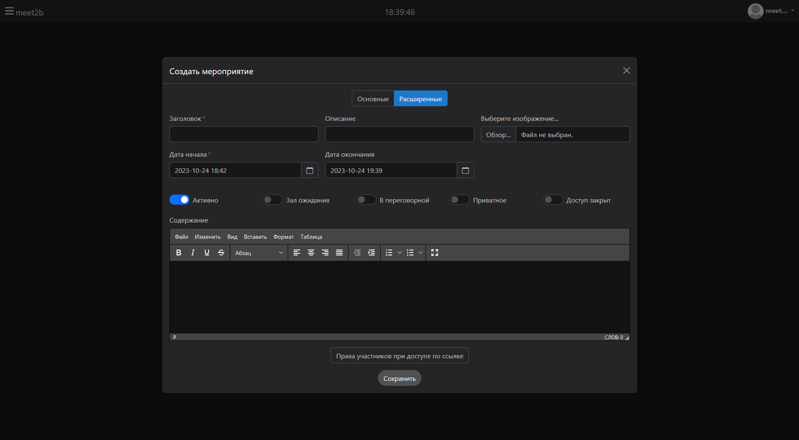
Task: Open the start date calendar picker
Action: (x=310, y=170)
